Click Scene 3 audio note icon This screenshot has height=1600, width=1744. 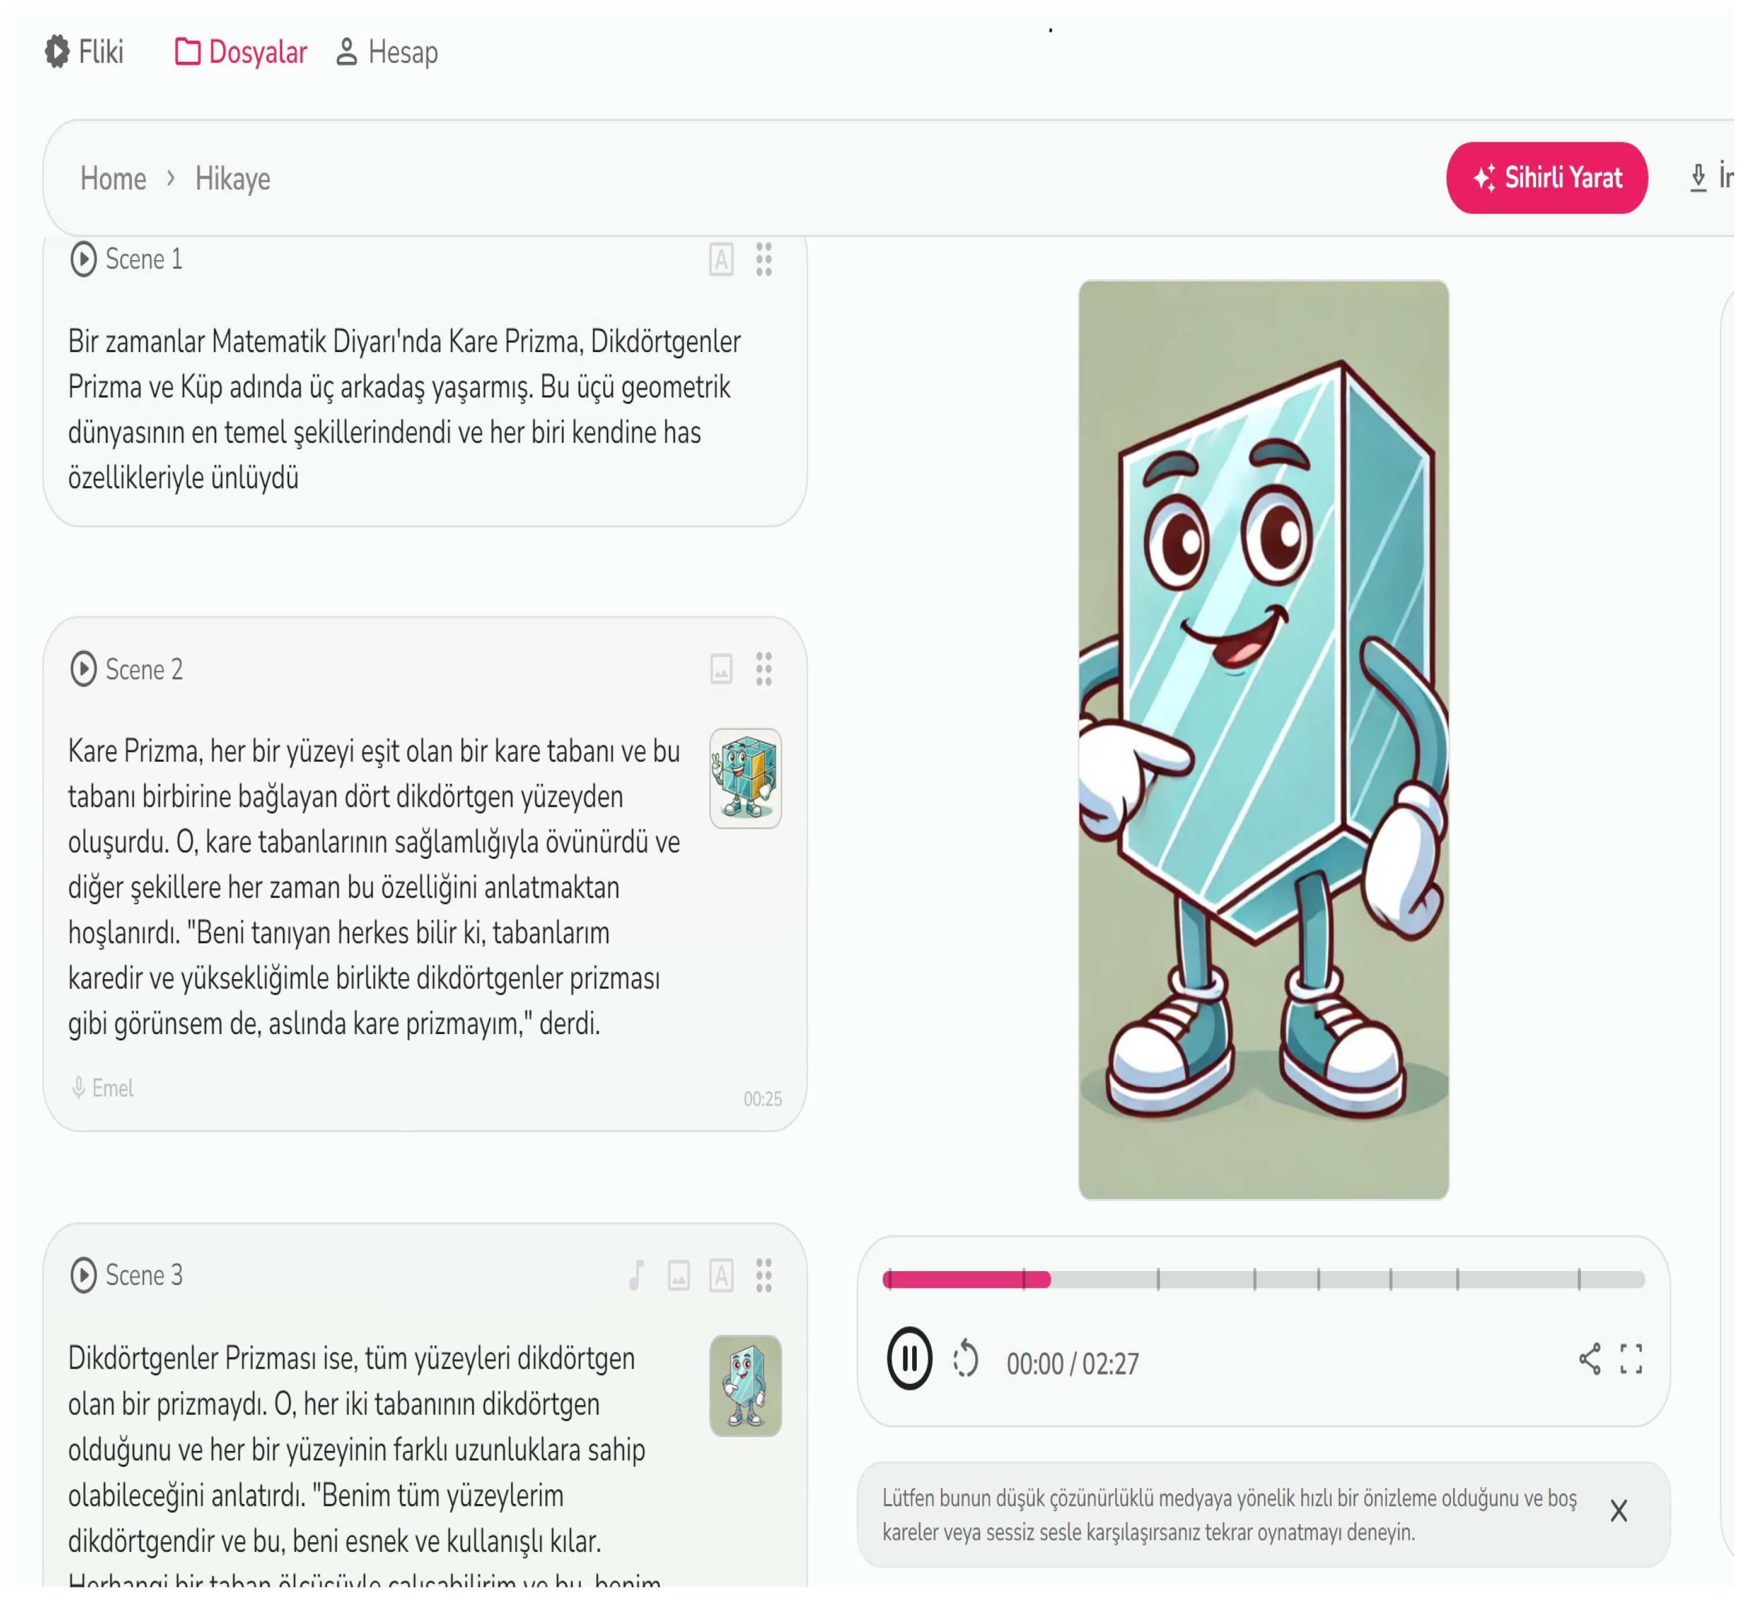point(636,1275)
